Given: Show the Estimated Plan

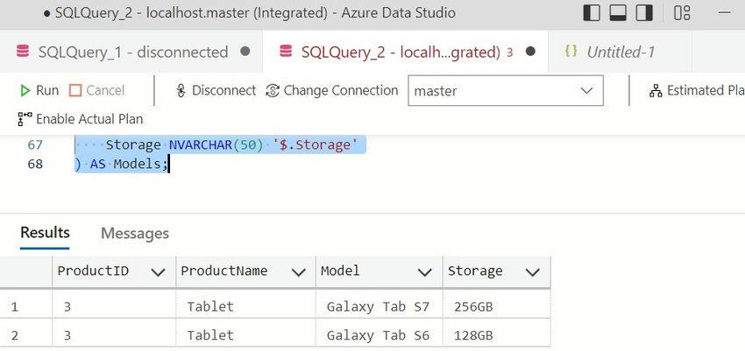Looking at the screenshot, I should click(698, 90).
